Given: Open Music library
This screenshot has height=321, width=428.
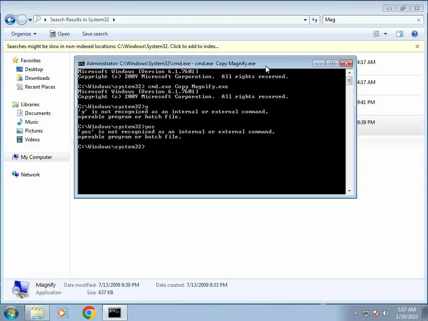Looking at the screenshot, I should (32, 122).
